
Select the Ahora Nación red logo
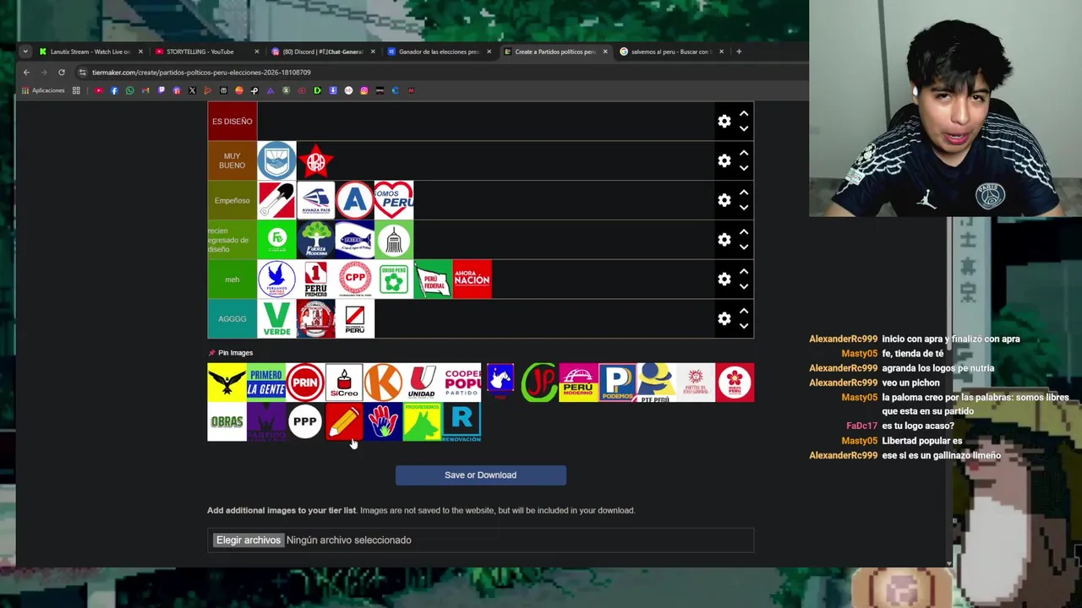point(472,280)
